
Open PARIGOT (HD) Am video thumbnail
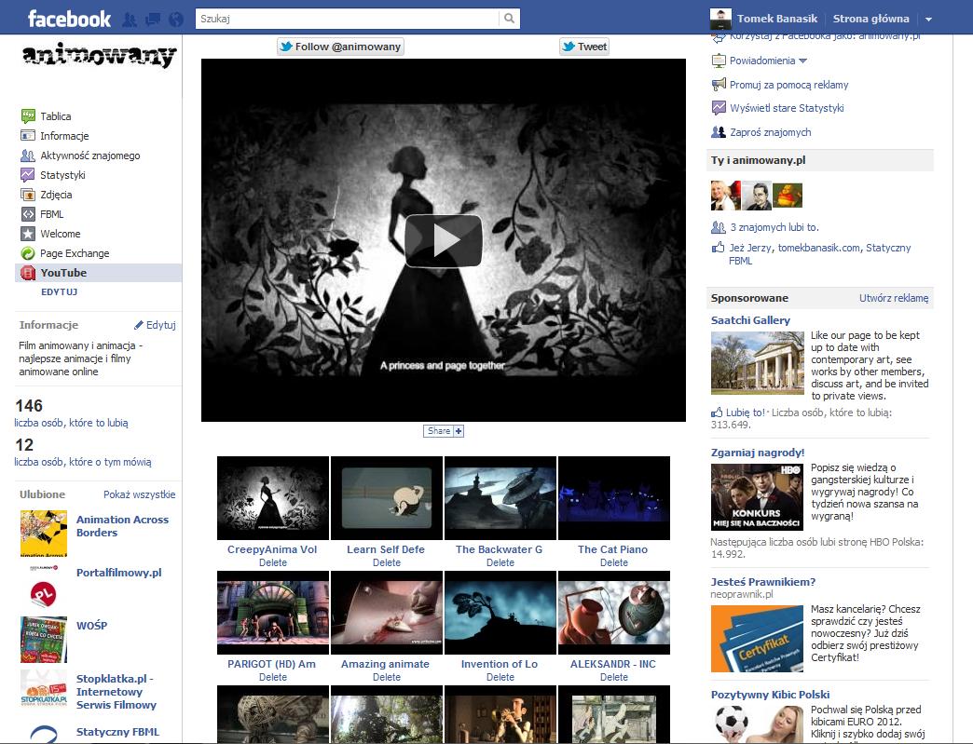pos(273,613)
